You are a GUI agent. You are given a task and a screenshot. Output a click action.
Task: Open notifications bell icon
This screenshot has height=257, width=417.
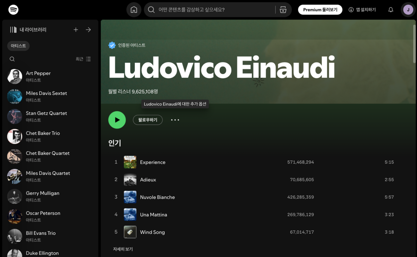point(391,10)
